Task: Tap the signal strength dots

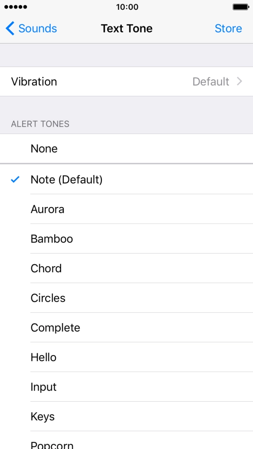Action: (x=16, y=7)
